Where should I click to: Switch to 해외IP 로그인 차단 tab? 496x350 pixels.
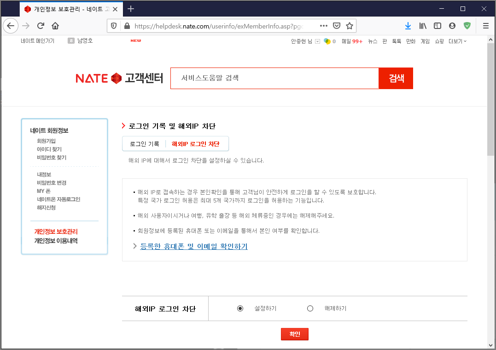195,144
